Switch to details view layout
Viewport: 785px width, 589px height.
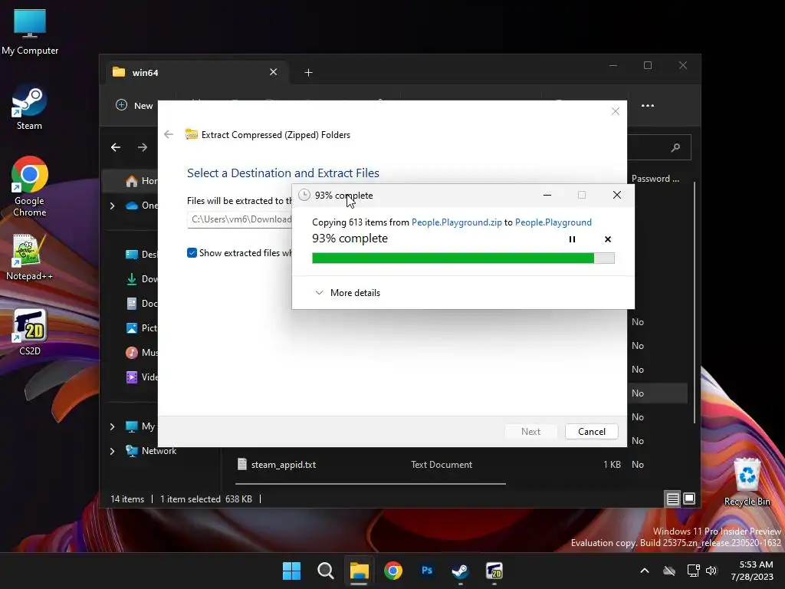[x=672, y=499]
